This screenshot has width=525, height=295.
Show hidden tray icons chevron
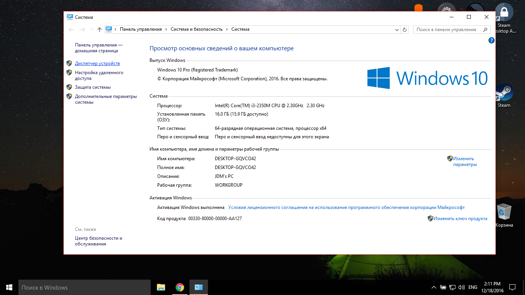tap(434, 287)
